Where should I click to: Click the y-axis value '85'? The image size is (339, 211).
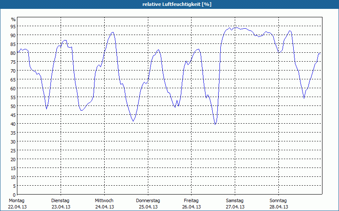(13, 44)
